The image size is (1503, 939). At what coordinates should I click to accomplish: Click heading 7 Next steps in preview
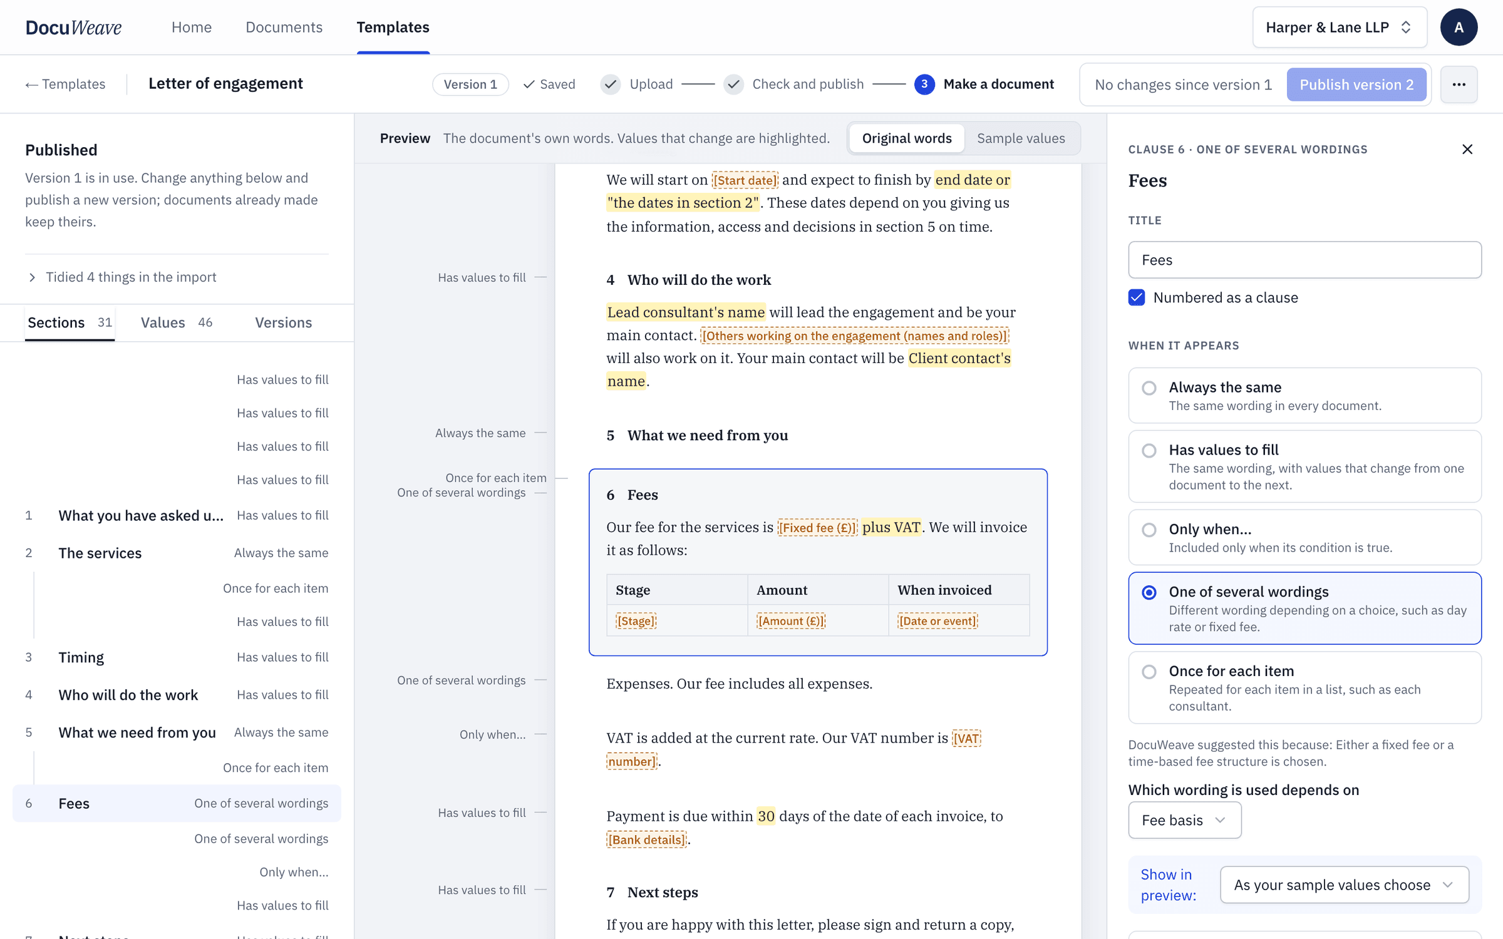(652, 892)
